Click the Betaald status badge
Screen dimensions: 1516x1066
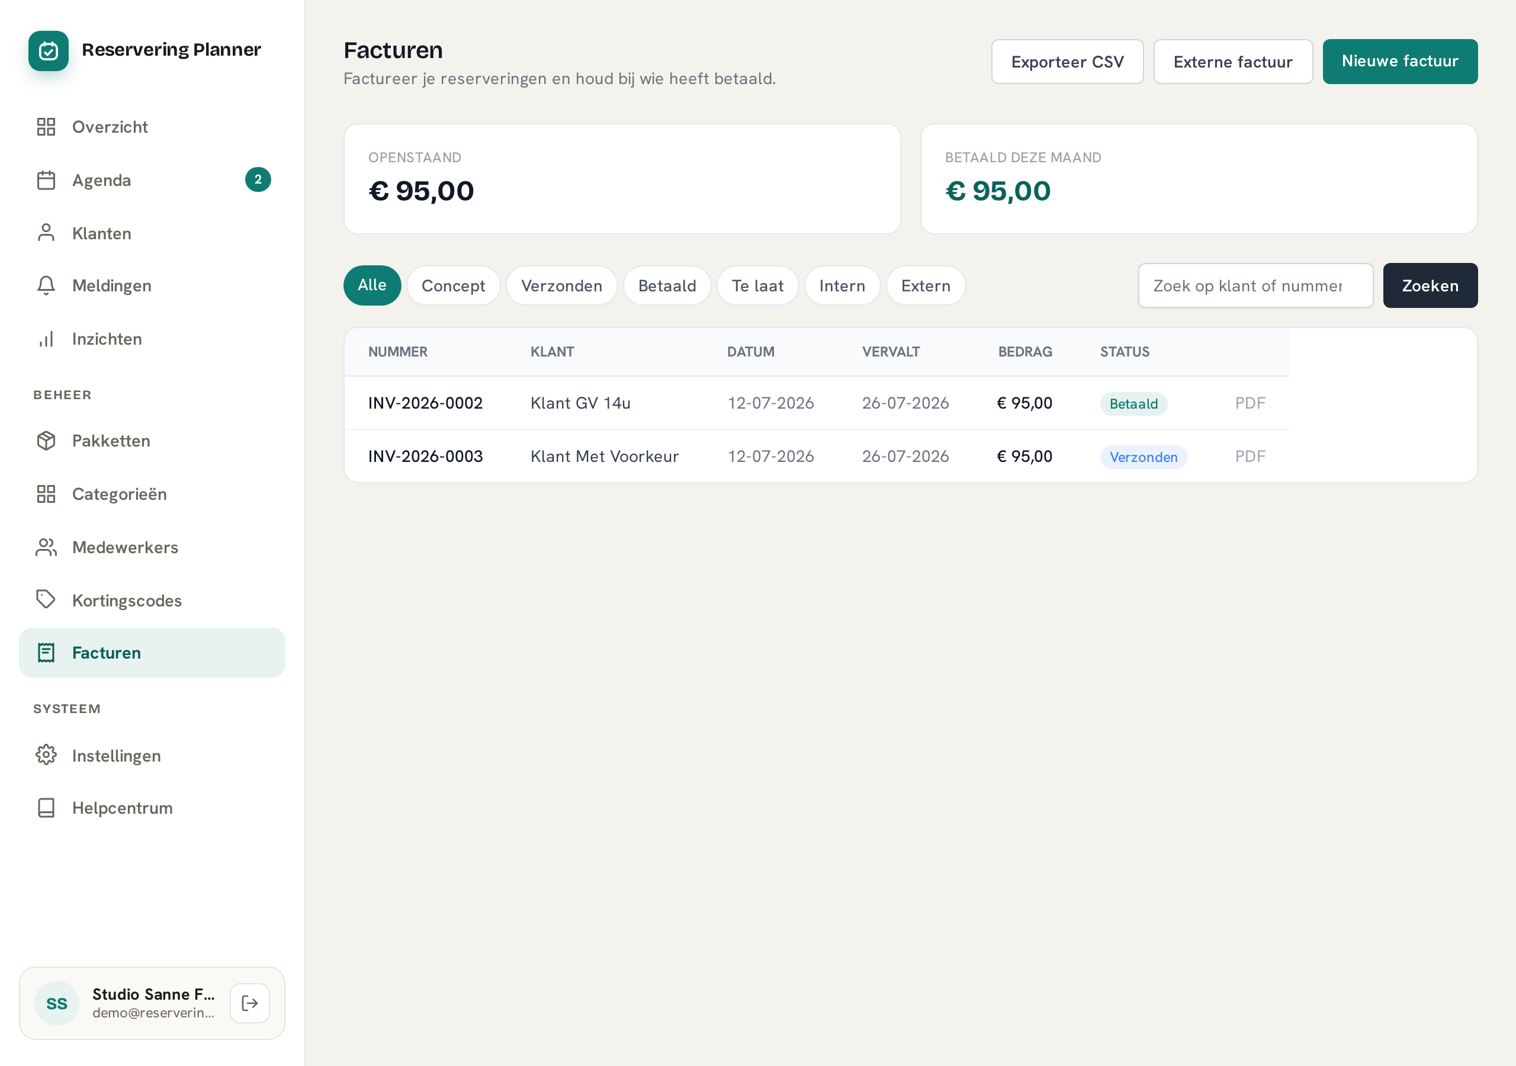click(x=1133, y=403)
